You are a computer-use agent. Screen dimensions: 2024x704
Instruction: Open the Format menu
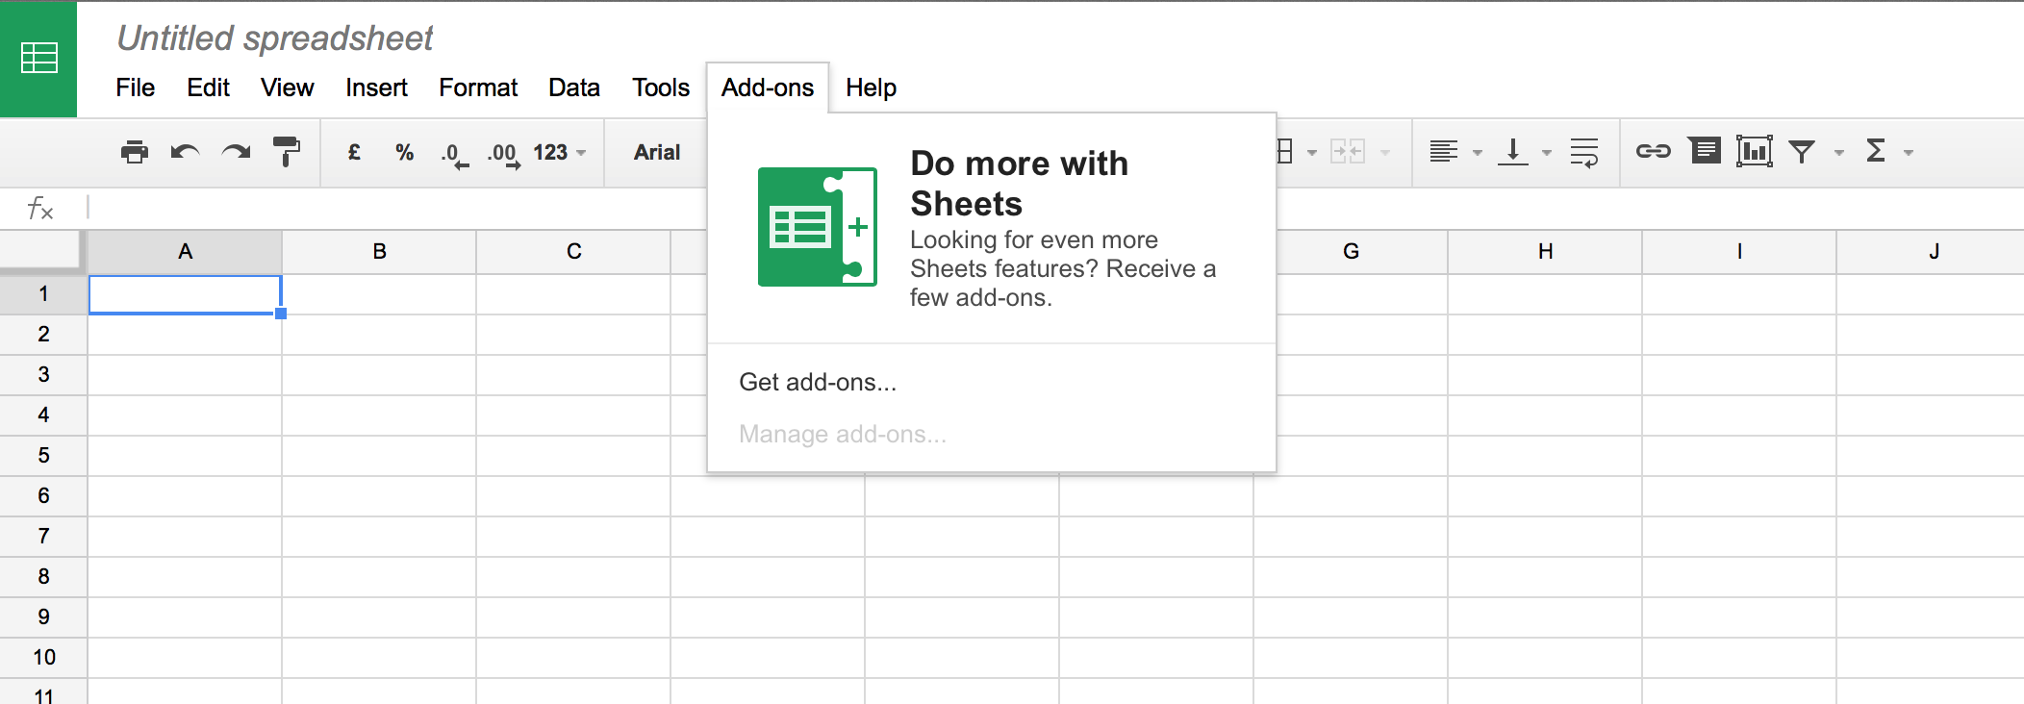click(x=478, y=88)
